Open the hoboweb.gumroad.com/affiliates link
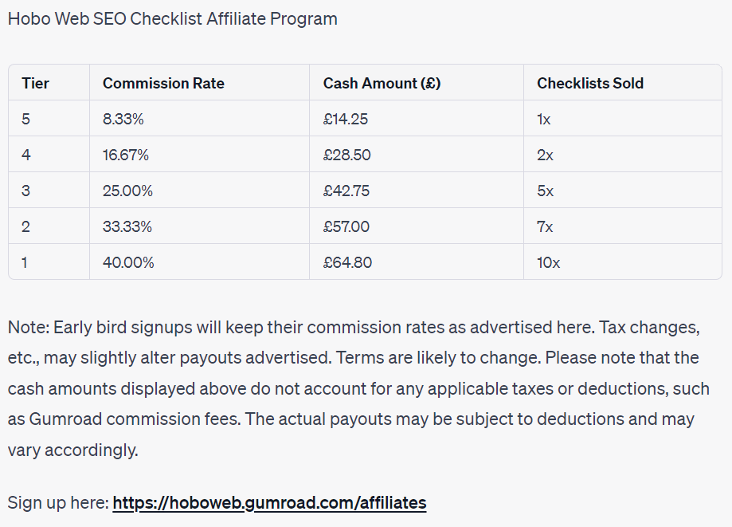The height and width of the screenshot is (527, 732). pos(269,503)
